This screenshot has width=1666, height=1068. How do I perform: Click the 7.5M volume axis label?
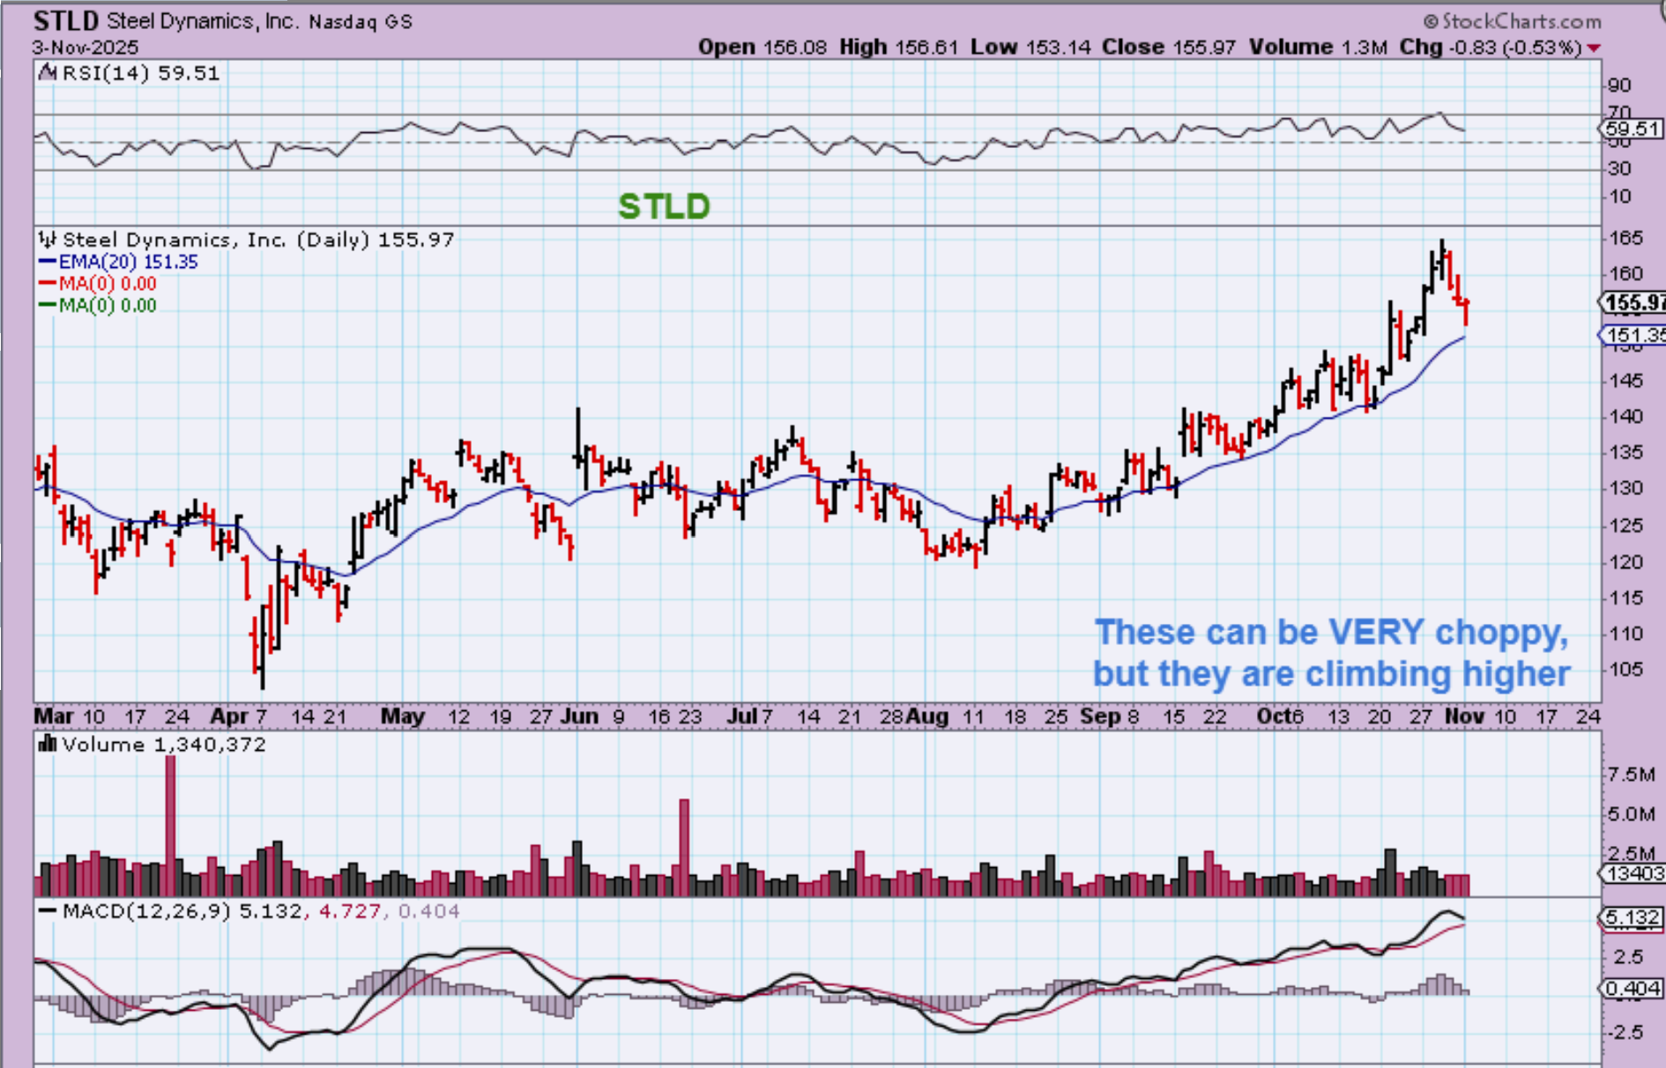coord(1632,775)
